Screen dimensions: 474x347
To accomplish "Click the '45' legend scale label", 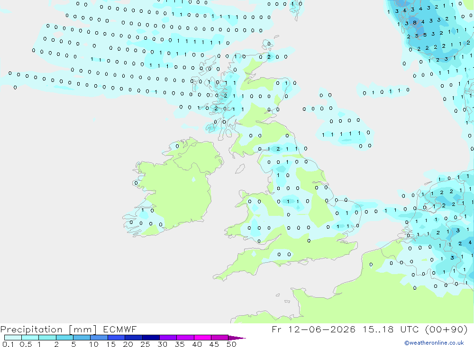I will tap(214, 344).
